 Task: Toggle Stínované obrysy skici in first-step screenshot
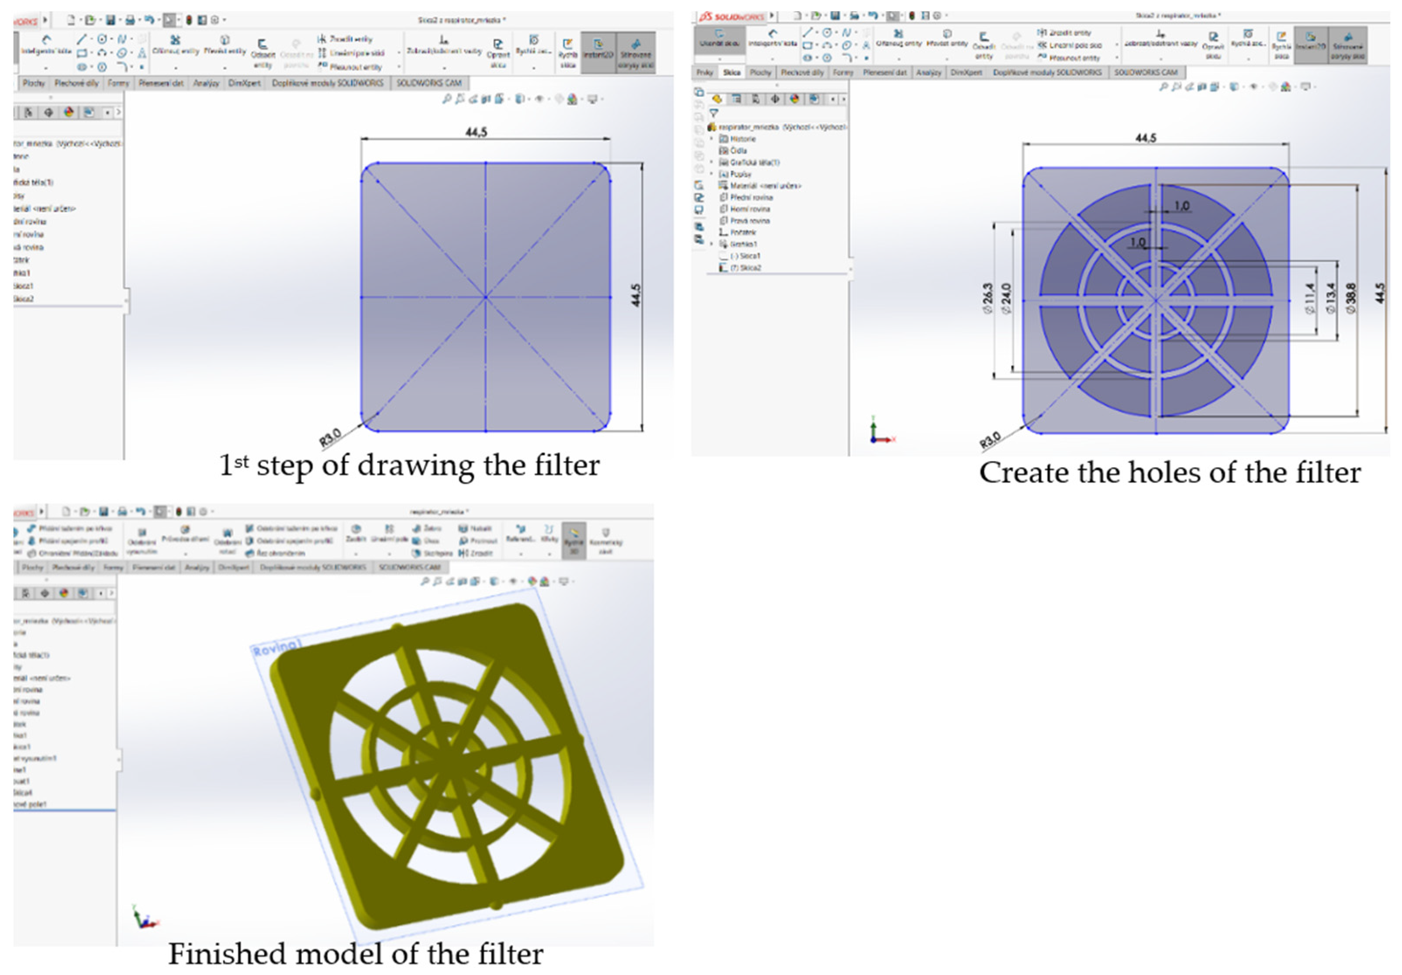(635, 52)
